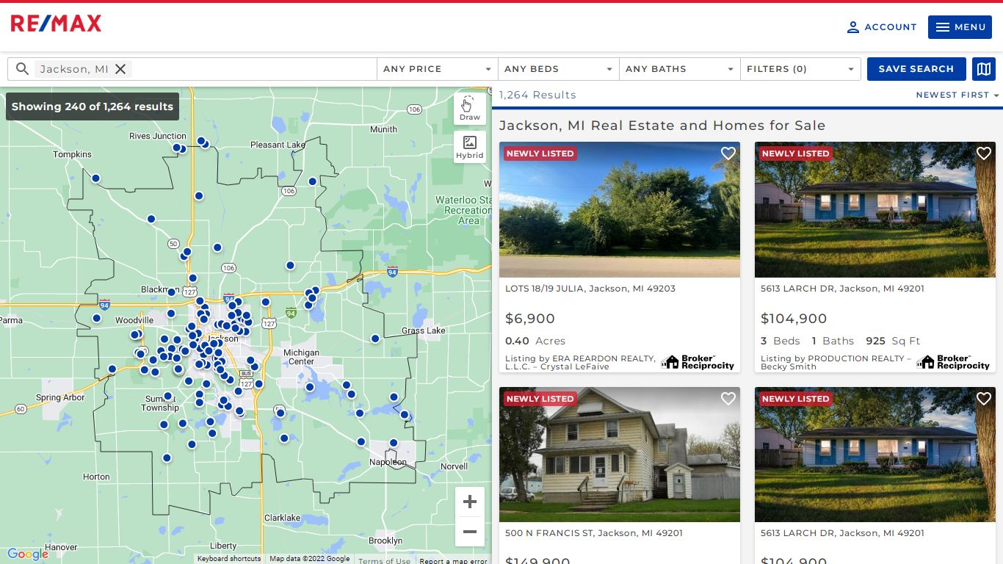The height and width of the screenshot is (564, 1003).
Task: Click Showing 240 of 1,264 results banner
Action: pos(93,106)
